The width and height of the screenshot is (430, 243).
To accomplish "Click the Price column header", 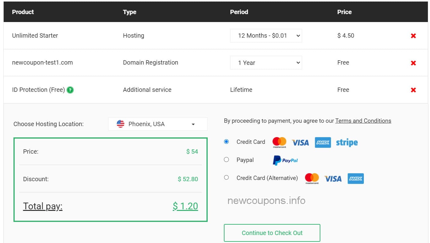I will coord(344,12).
